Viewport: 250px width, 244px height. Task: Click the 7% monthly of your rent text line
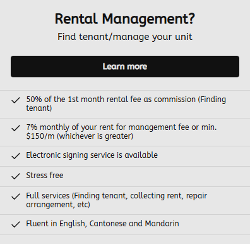point(121,127)
